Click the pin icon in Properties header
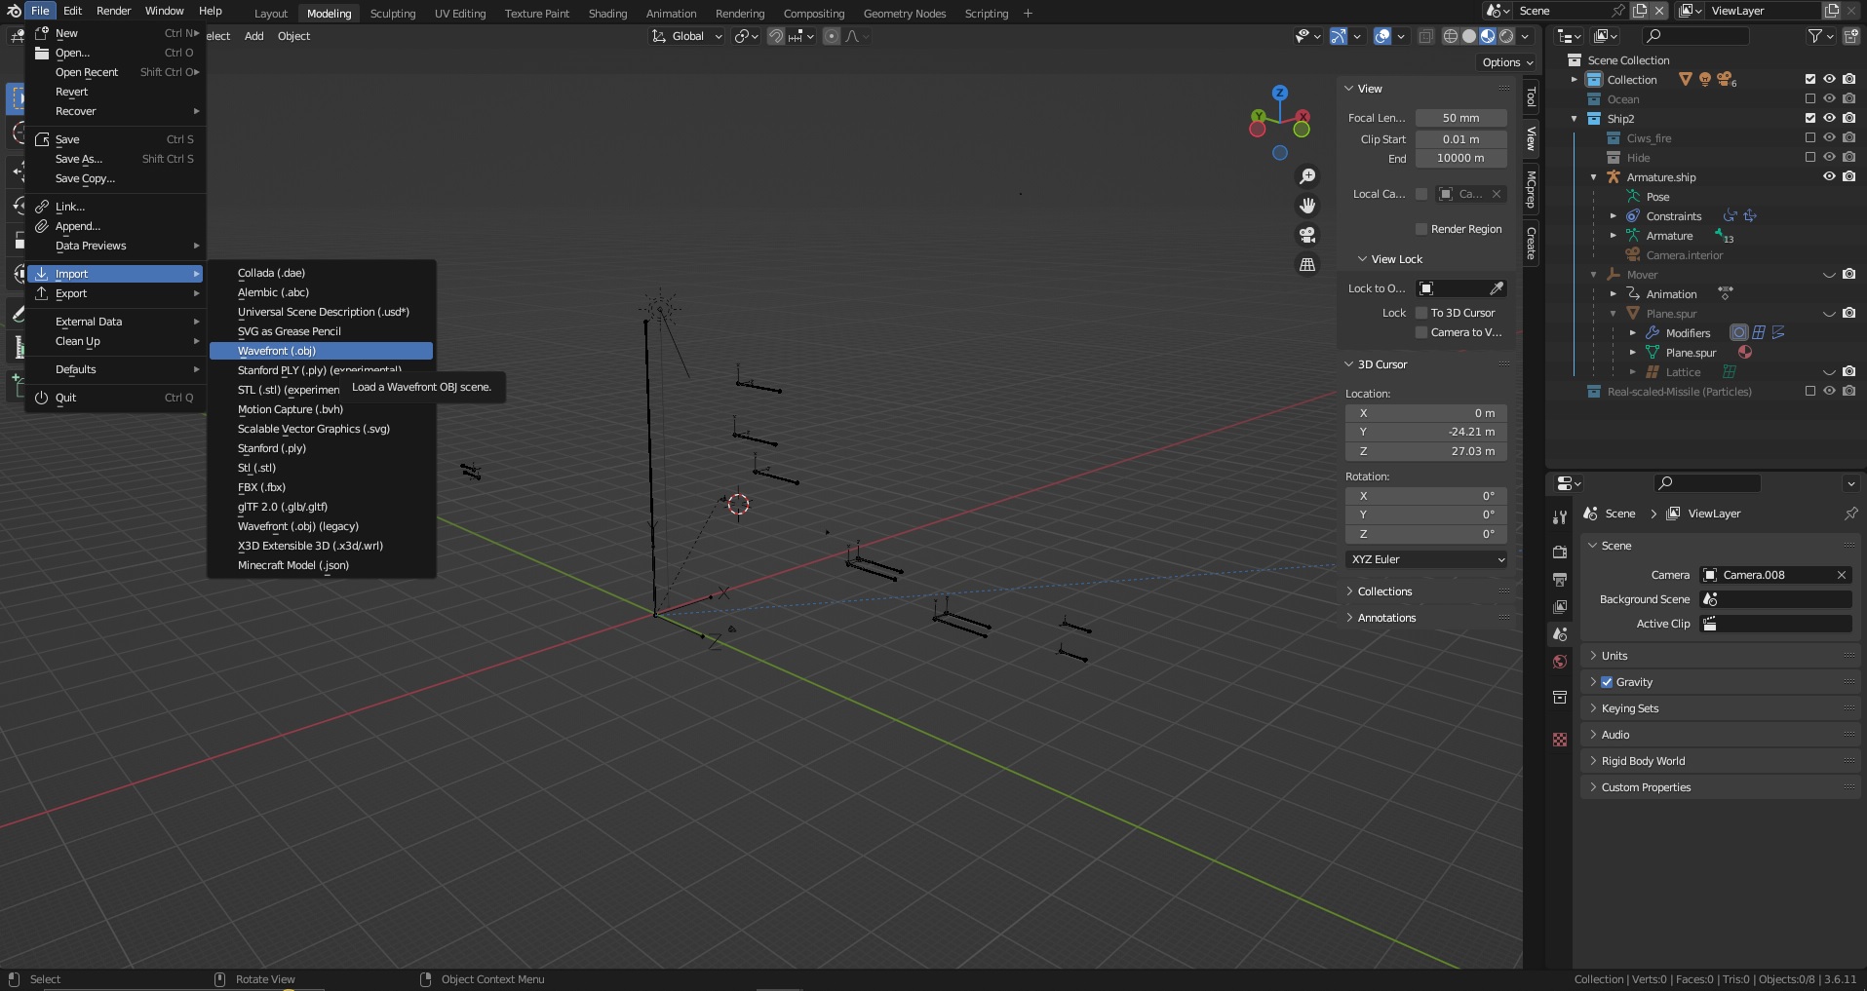This screenshot has height=991, width=1867. [x=1850, y=514]
